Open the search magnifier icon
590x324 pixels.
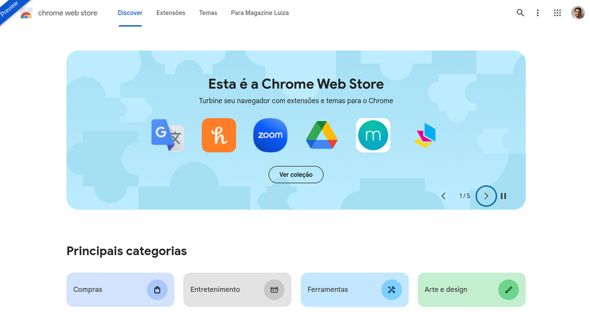[x=520, y=13]
